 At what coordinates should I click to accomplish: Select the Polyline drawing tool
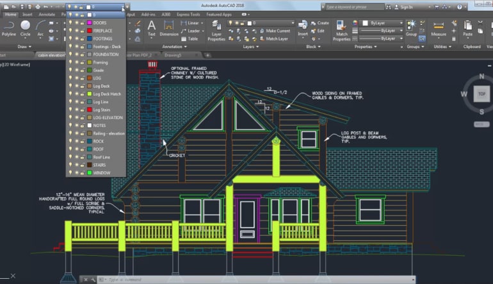[8, 28]
